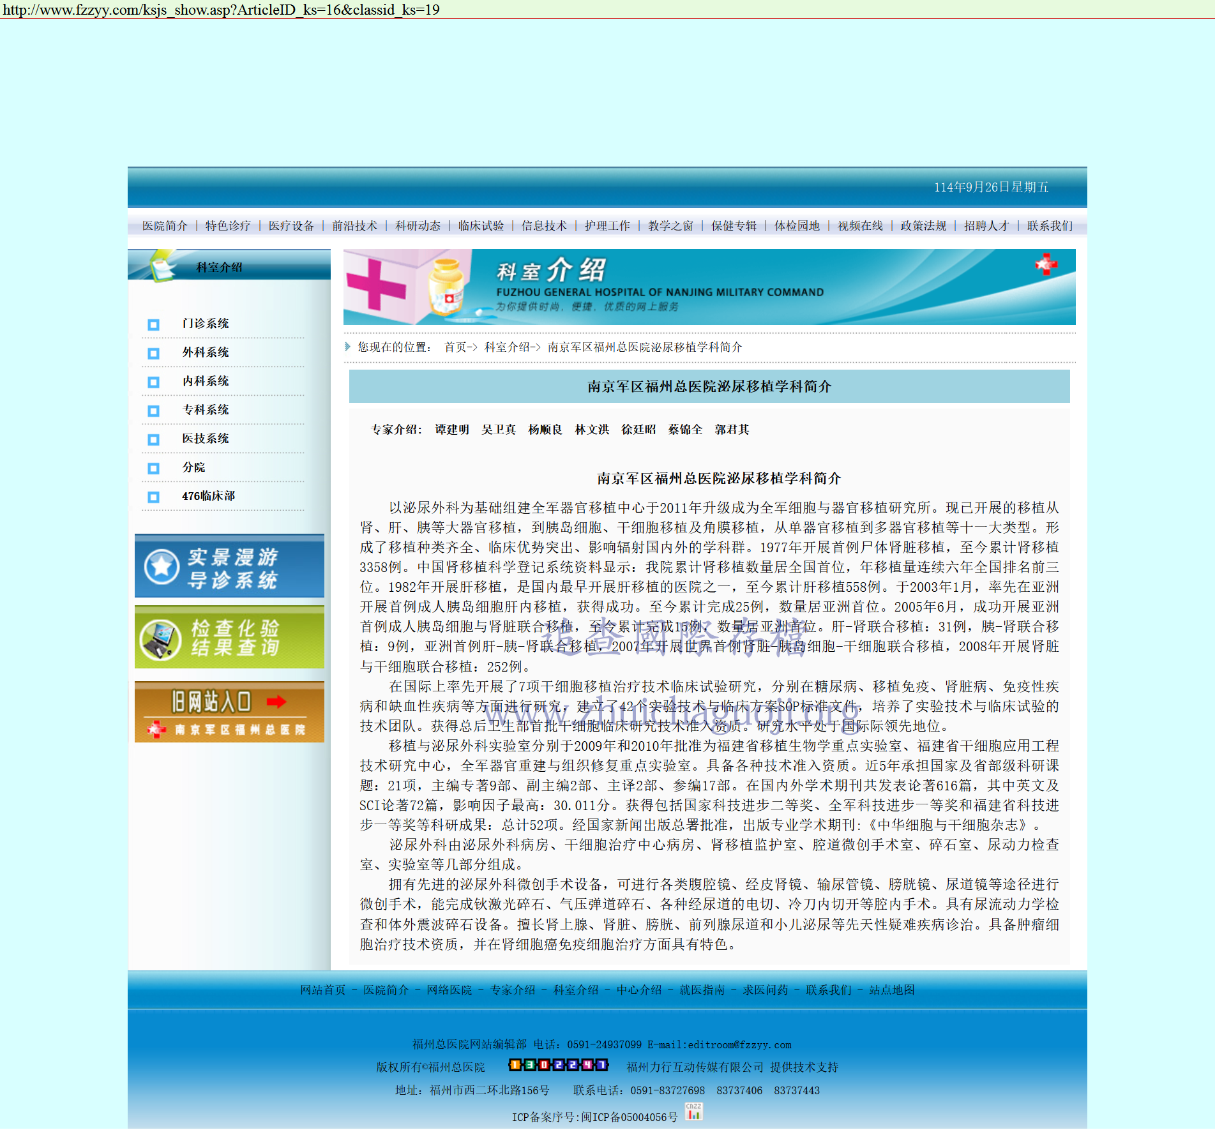Viewport: 1215px width, 1137px height.
Task: Click the visitor counter digits in footer
Action: pos(558,1065)
